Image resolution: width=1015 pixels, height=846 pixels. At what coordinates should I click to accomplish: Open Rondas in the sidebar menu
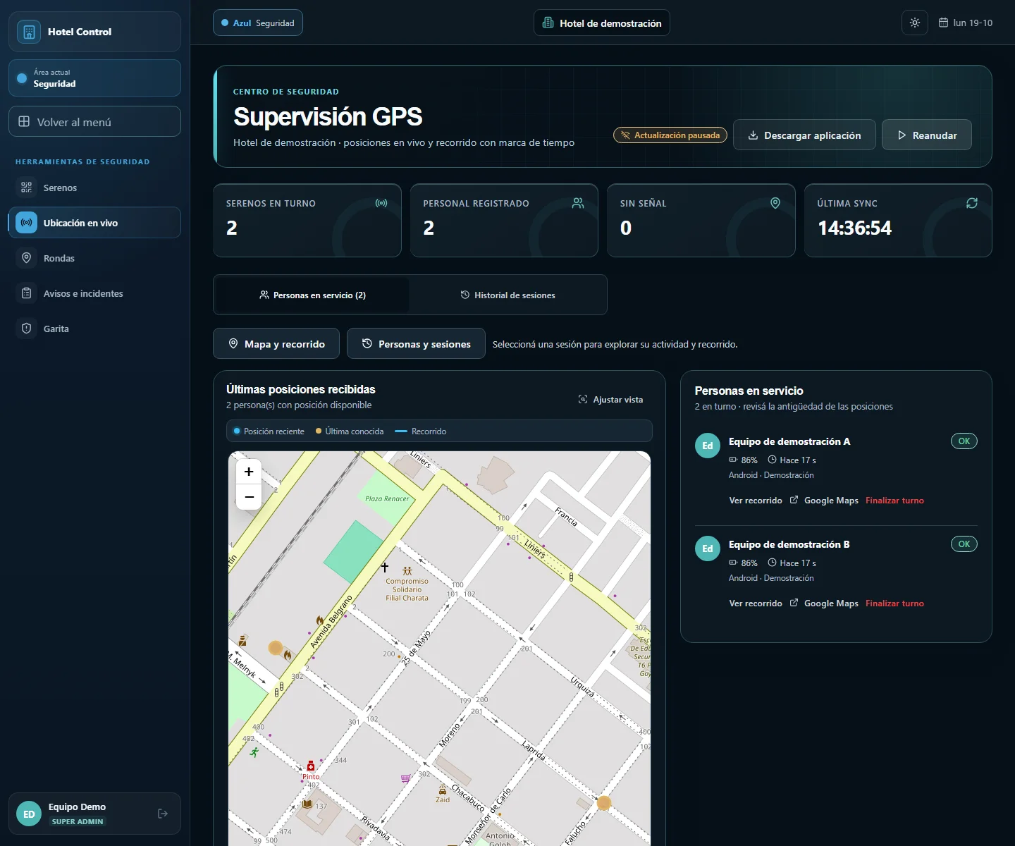pos(94,258)
